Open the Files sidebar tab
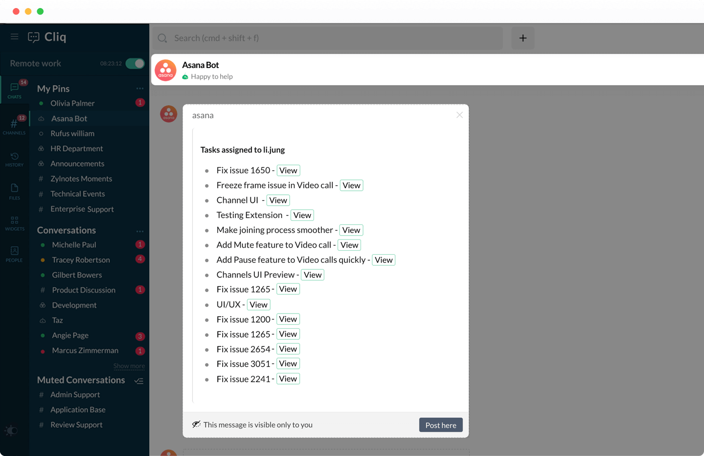Viewport: 704px width, 456px height. (x=15, y=191)
